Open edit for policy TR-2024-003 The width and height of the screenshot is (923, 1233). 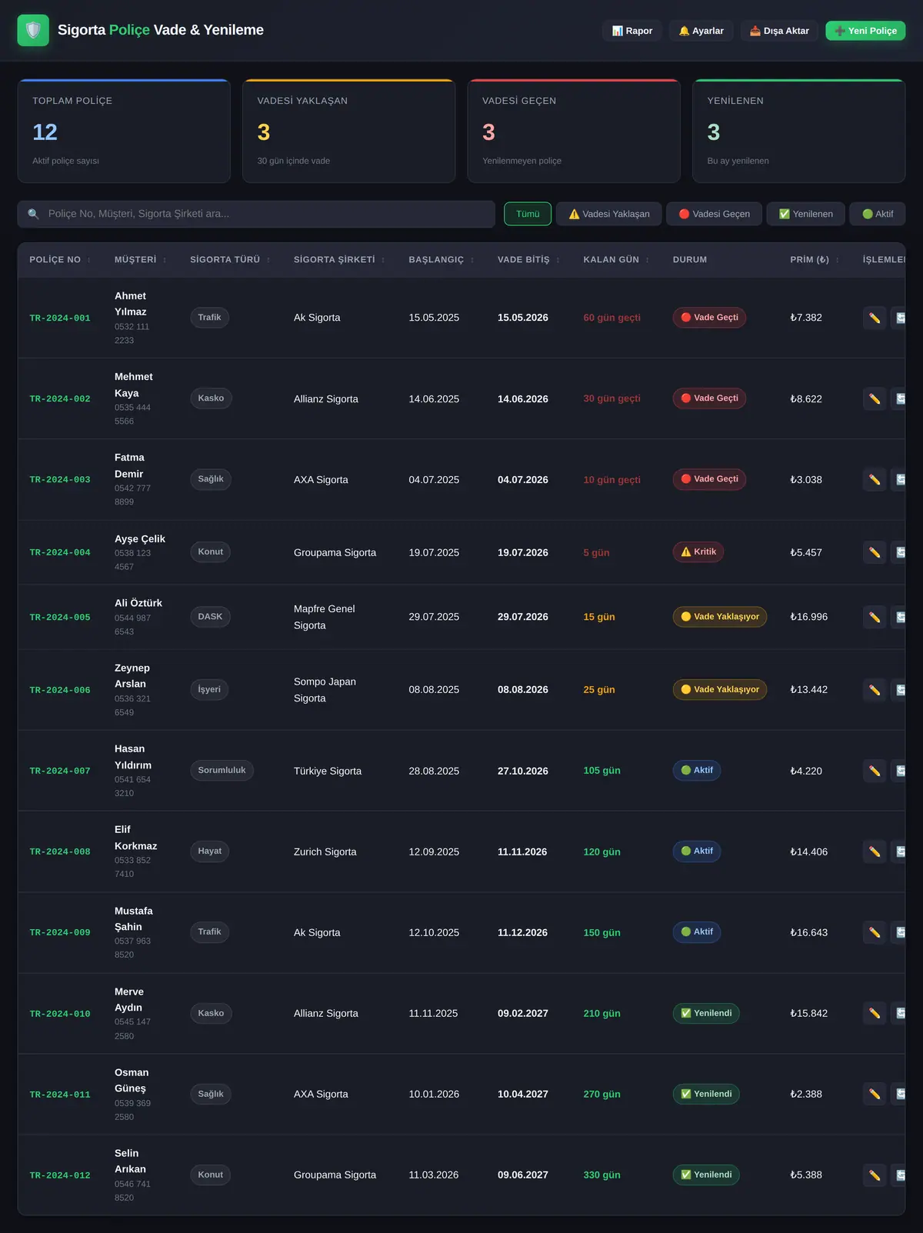click(875, 479)
